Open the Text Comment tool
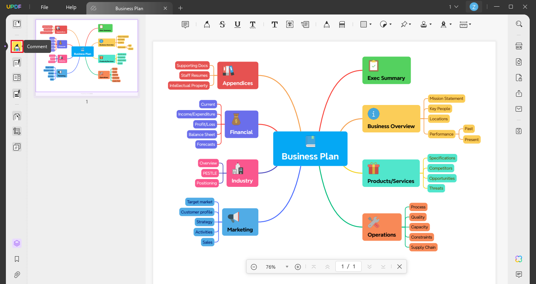The width and height of the screenshot is (536, 284). pos(274,24)
